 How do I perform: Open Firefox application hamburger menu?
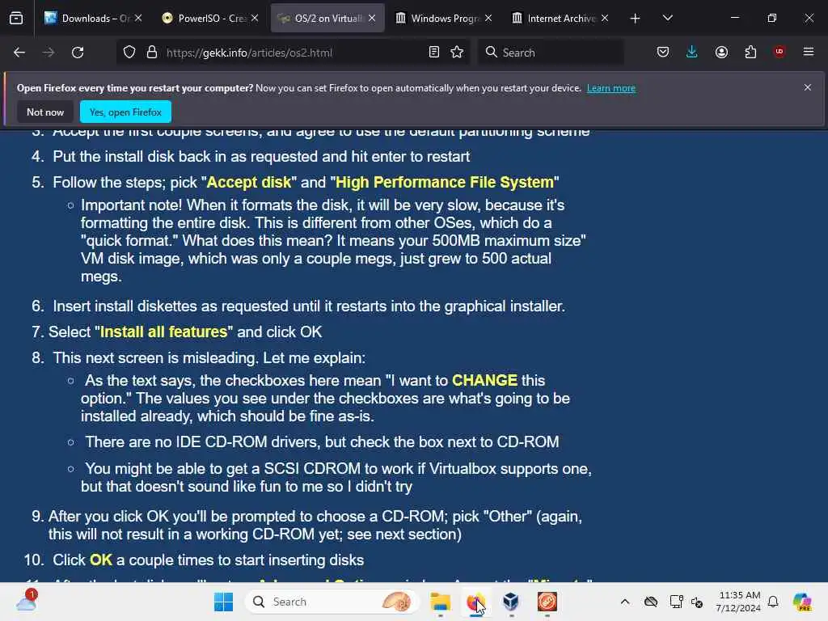pos(809,52)
